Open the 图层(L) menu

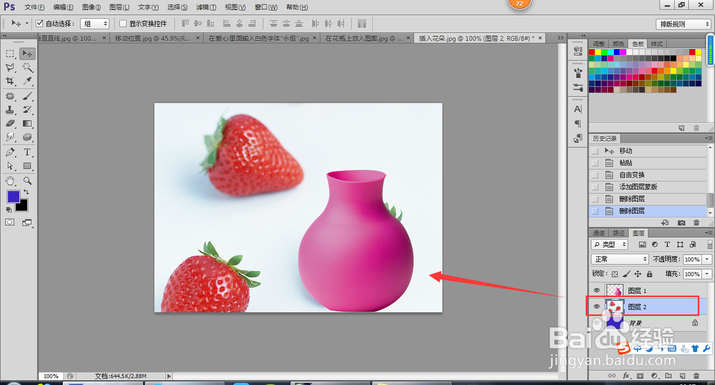119,7
